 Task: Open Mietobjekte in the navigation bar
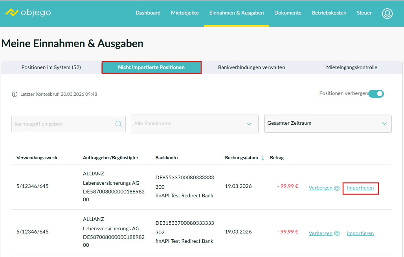tap(185, 13)
